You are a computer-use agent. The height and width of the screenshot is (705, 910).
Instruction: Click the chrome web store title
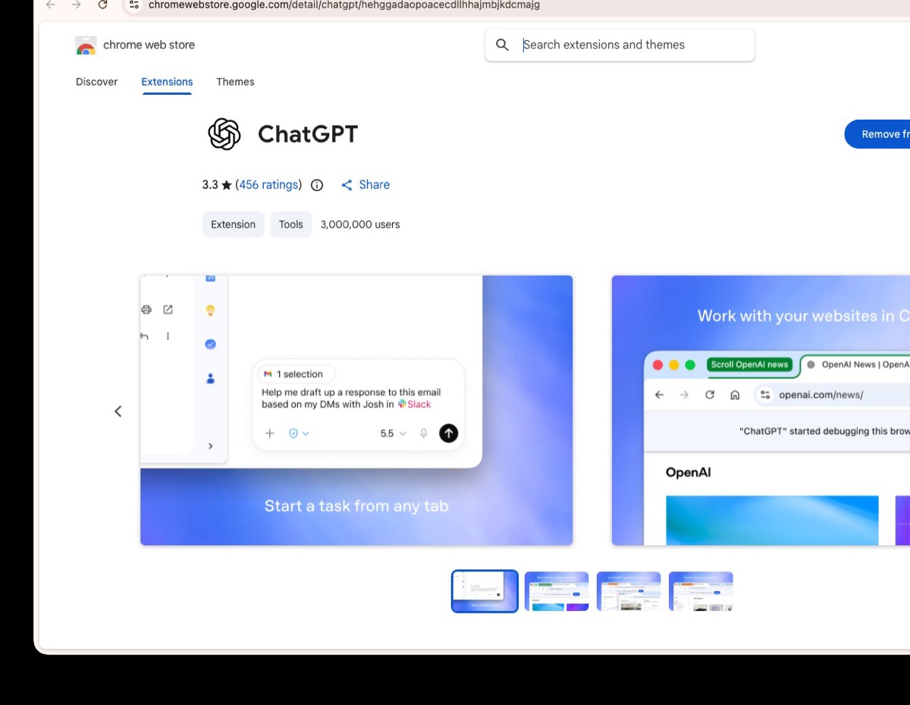pyautogui.click(x=149, y=45)
